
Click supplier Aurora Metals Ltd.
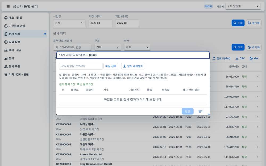tap(91, 155)
